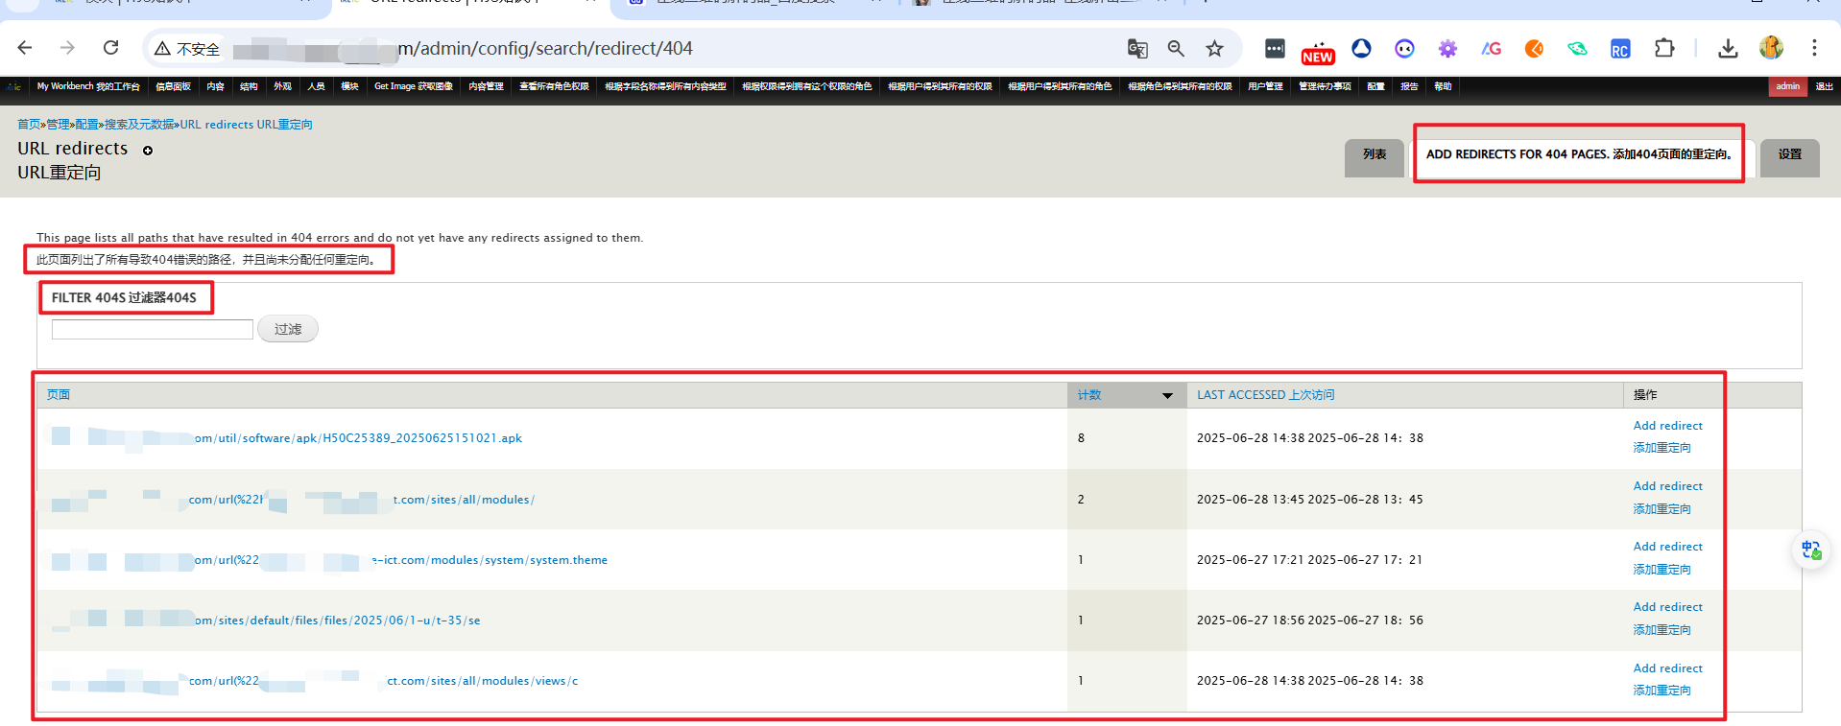Go forward in browser history

click(67, 48)
